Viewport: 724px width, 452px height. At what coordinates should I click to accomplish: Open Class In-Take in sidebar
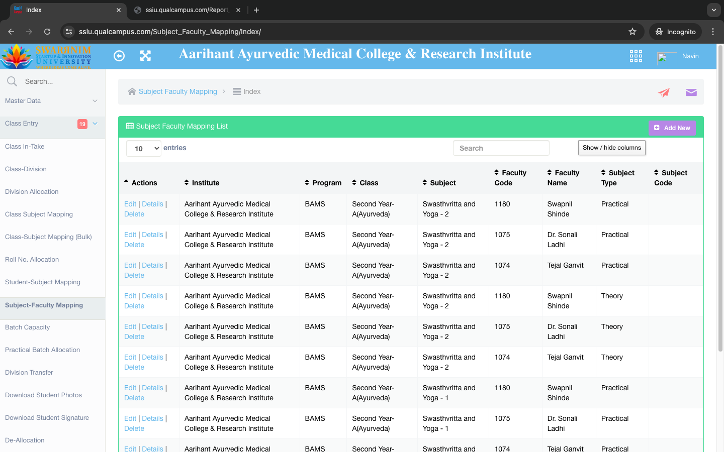pos(25,147)
